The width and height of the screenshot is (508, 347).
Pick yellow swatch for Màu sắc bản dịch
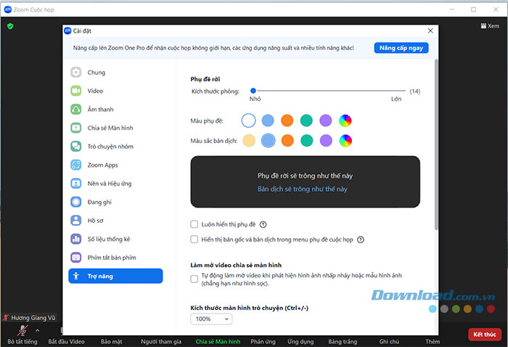click(x=249, y=141)
